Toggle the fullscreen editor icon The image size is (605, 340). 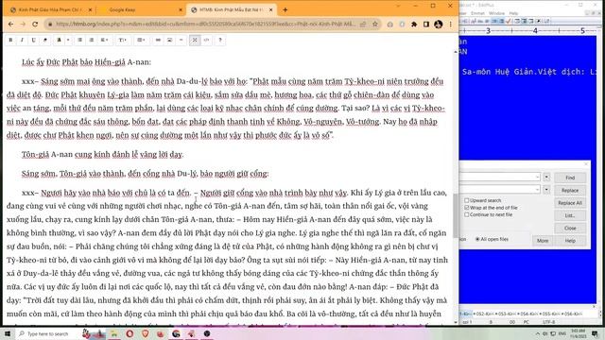coord(195,40)
